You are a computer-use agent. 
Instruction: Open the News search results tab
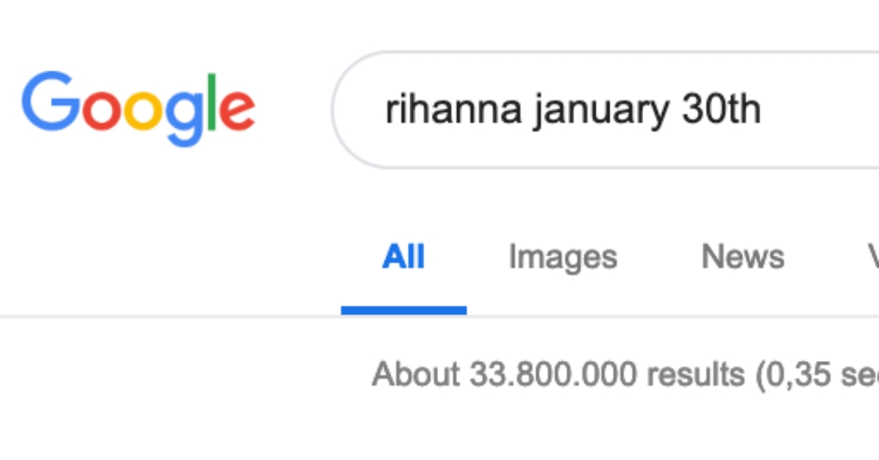pos(743,256)
